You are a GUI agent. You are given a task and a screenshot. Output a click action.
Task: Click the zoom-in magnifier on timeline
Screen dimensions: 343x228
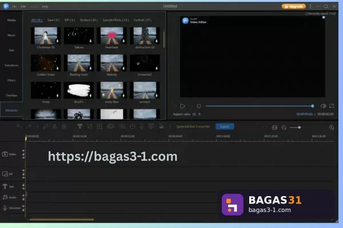pyautogui.click(x=332, y=128)
